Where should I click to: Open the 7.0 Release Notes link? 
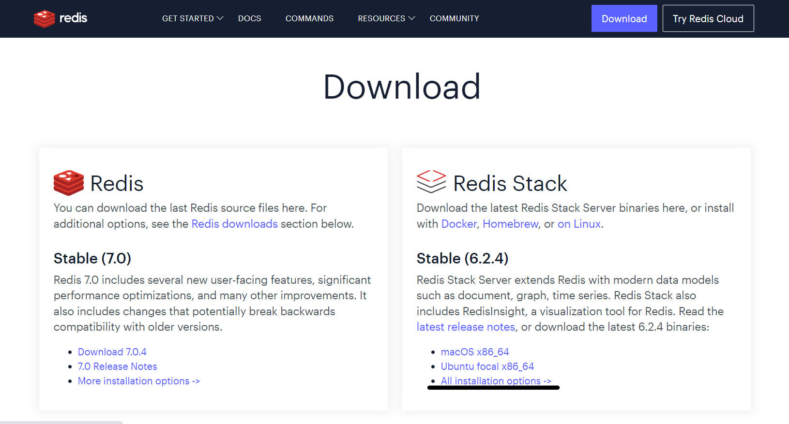point(118,366)
